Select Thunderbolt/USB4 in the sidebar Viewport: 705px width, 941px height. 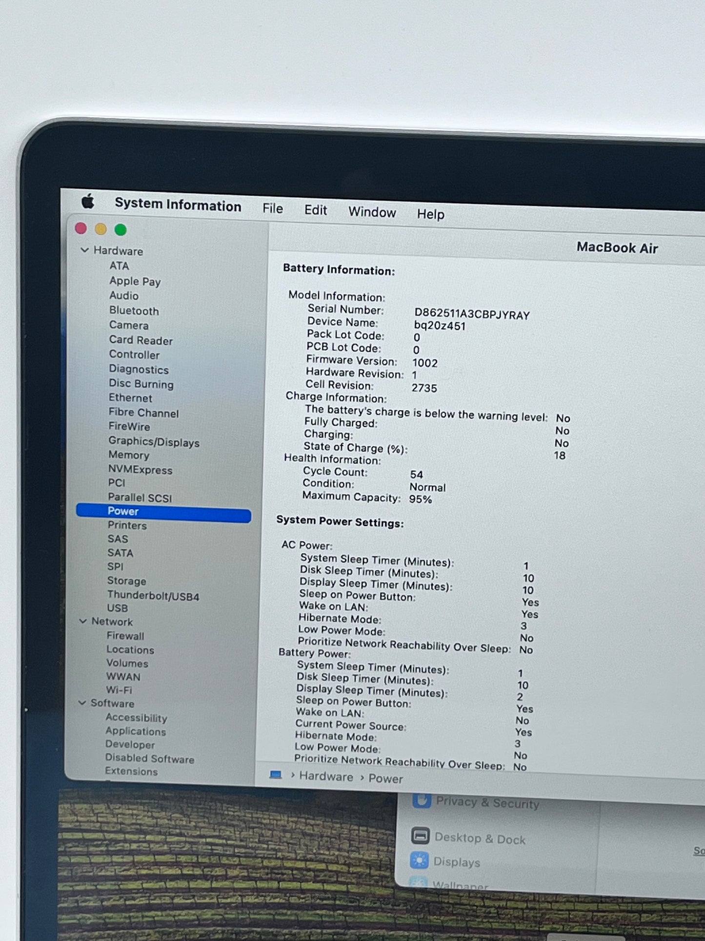tap(153, 596)
